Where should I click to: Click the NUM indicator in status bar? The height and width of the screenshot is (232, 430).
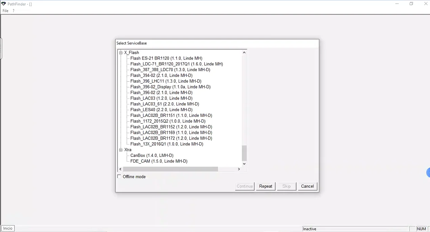point(422,229)
